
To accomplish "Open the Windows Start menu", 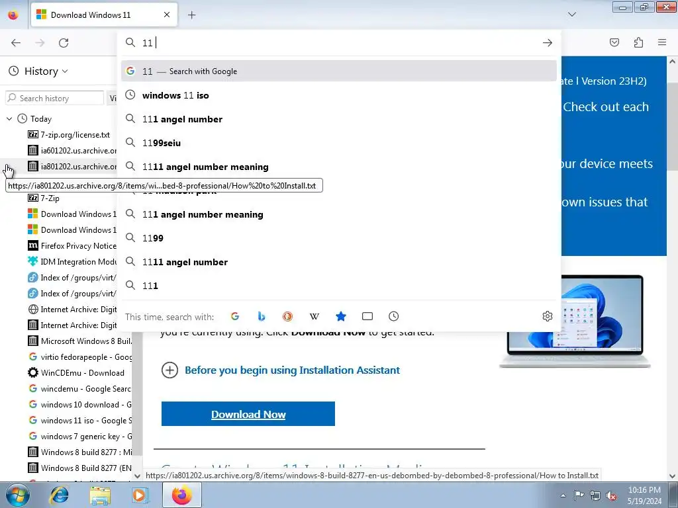I will (x=17, y=495).
